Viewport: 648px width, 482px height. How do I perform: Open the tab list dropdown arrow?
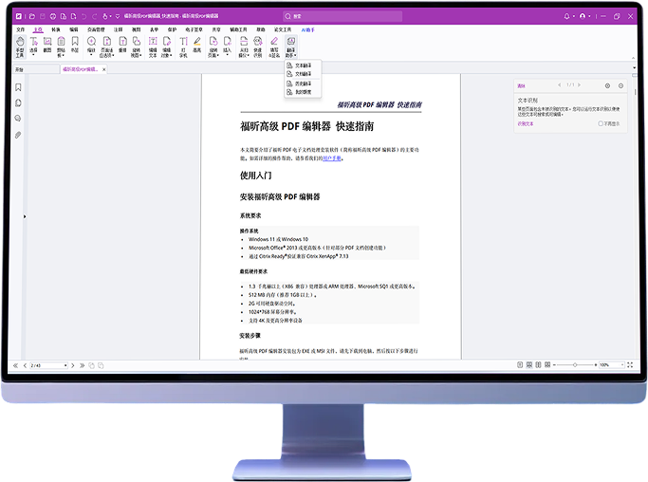(x=634, y=67)
